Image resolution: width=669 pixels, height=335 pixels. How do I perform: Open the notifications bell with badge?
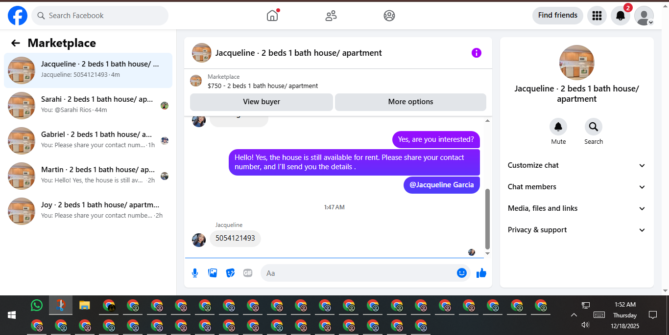click(621, 16)
